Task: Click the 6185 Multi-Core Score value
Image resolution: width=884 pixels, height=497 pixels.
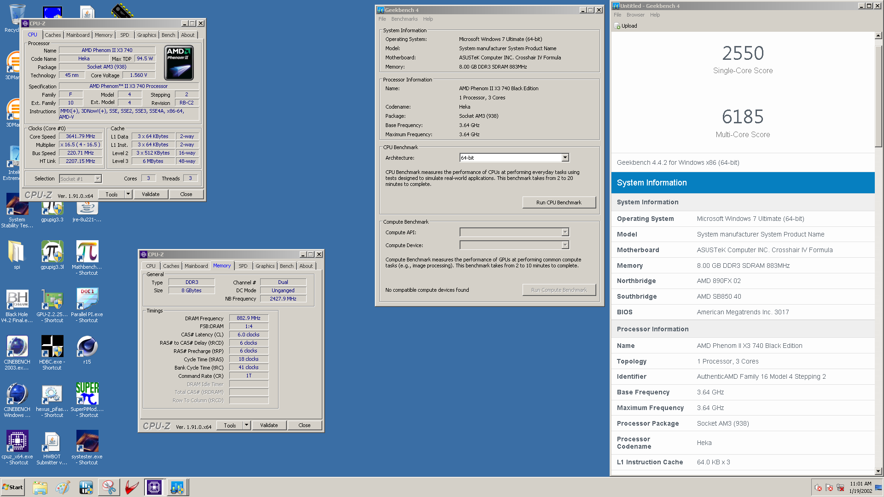Action: pos(743,117)
